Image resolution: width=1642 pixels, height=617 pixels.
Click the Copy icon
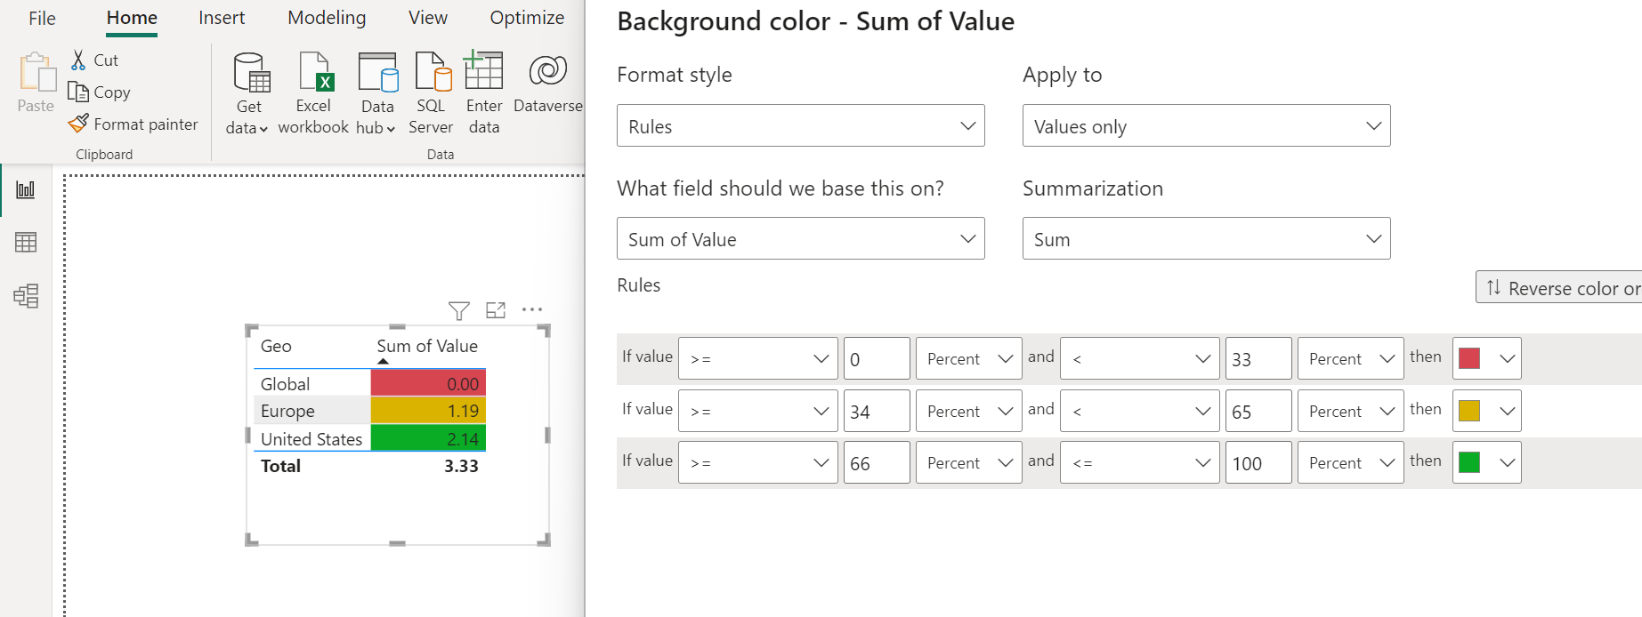pos(78,92)
